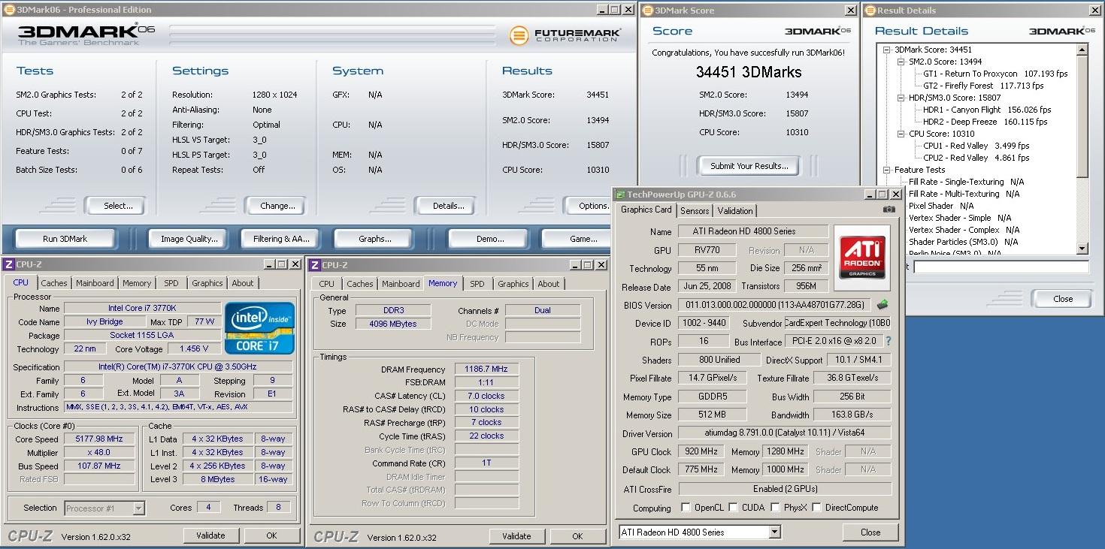
Task: Click title icon of CPU-Z window showing Processor
Action: point(8,264)
